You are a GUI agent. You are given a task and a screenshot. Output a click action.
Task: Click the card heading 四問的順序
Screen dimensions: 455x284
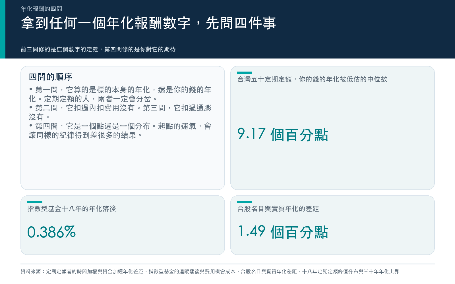coord(51,77)
